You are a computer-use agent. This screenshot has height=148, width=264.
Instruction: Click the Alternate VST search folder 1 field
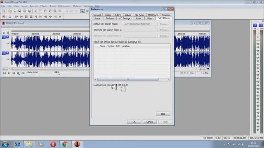pyautogui.click(x=141, y=30)
